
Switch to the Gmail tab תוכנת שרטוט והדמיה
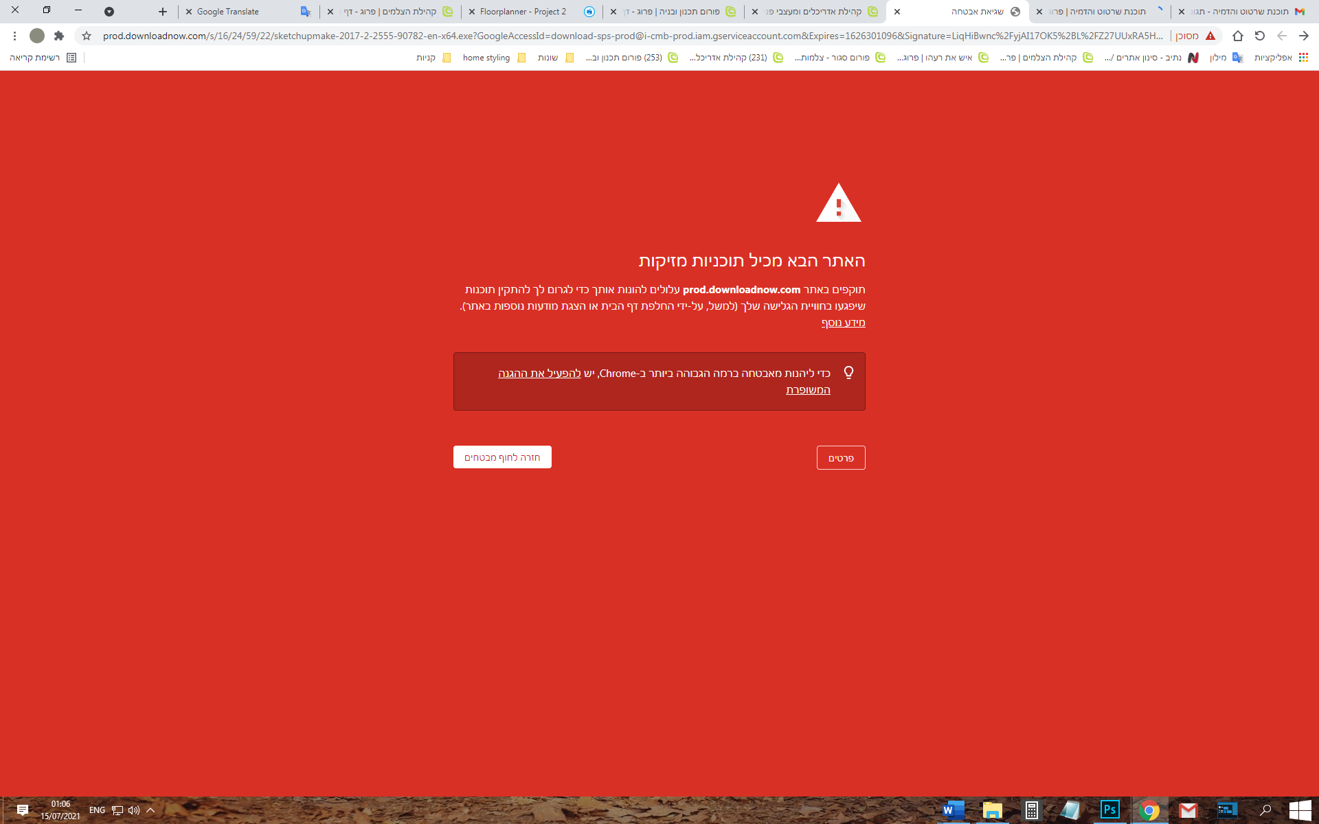(x=1243, y=12)
